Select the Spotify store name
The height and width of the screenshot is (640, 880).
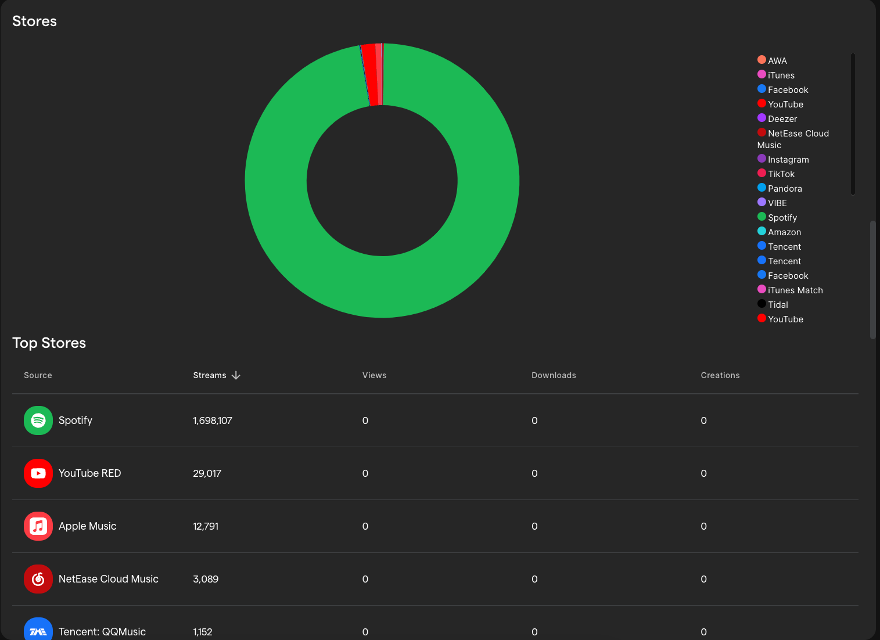tap(76, 420)
